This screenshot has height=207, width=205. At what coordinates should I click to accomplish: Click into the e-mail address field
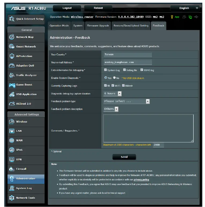(x=128, y=62)
